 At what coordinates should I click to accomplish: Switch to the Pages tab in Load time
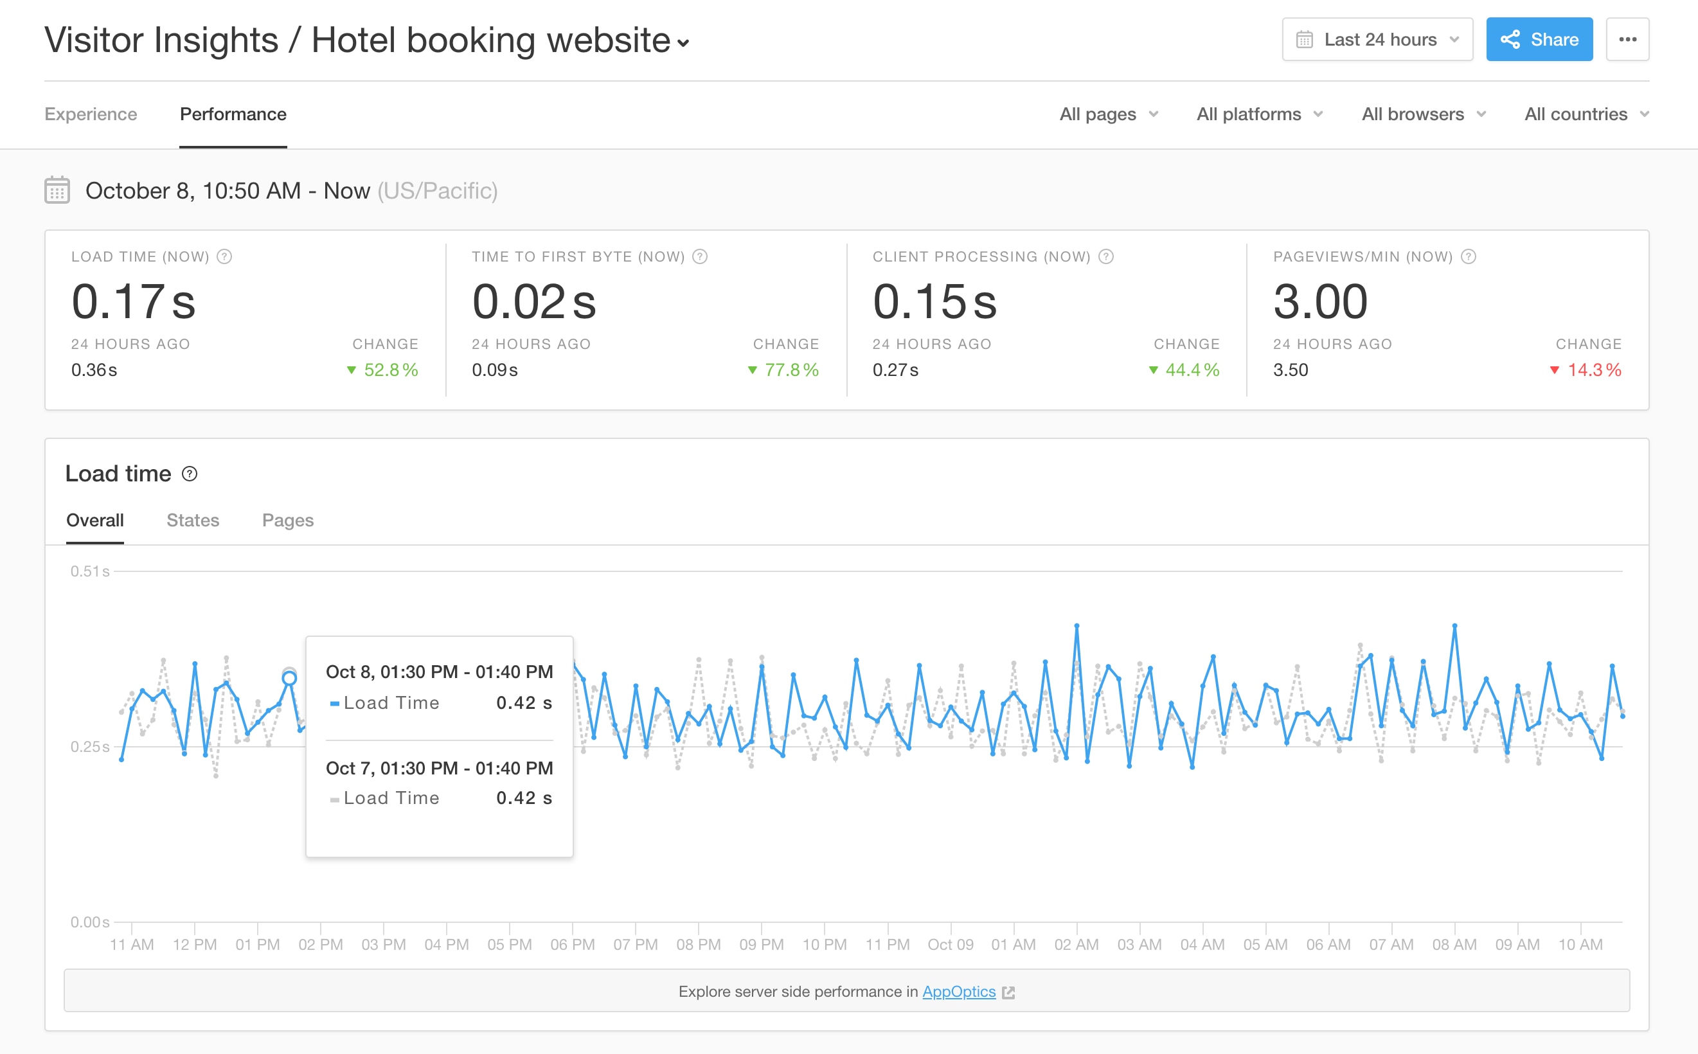288,520
